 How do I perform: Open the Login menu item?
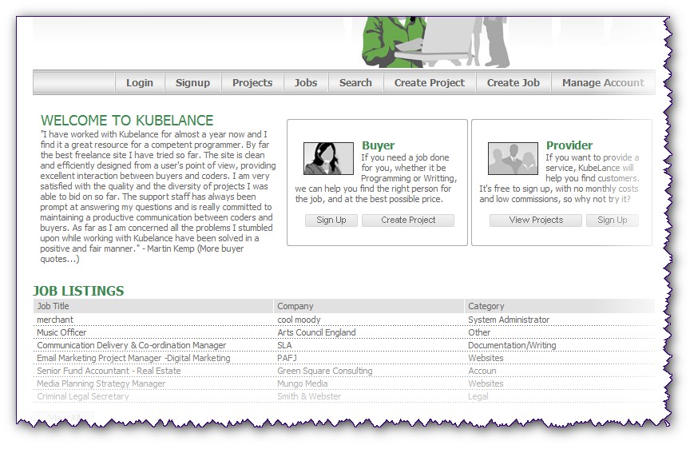[x=139, y=82]
